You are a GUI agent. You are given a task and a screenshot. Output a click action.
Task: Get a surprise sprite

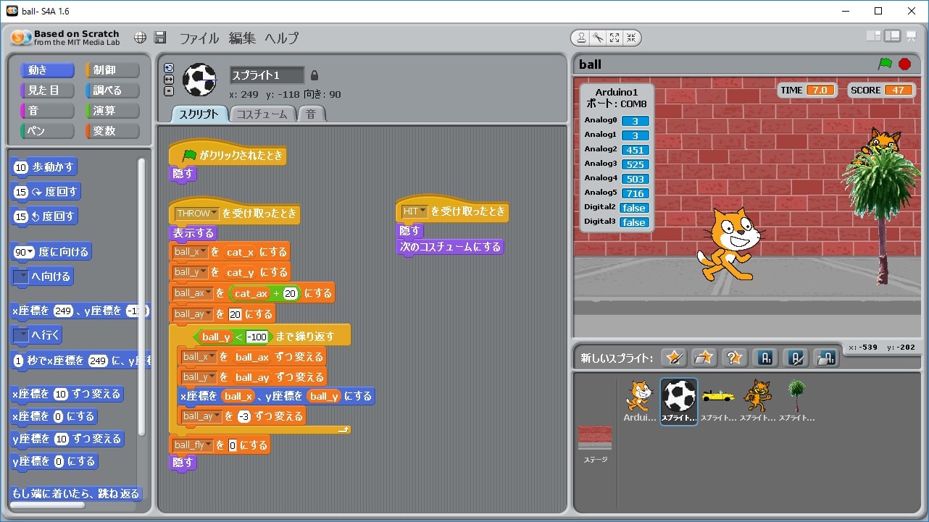733,357
